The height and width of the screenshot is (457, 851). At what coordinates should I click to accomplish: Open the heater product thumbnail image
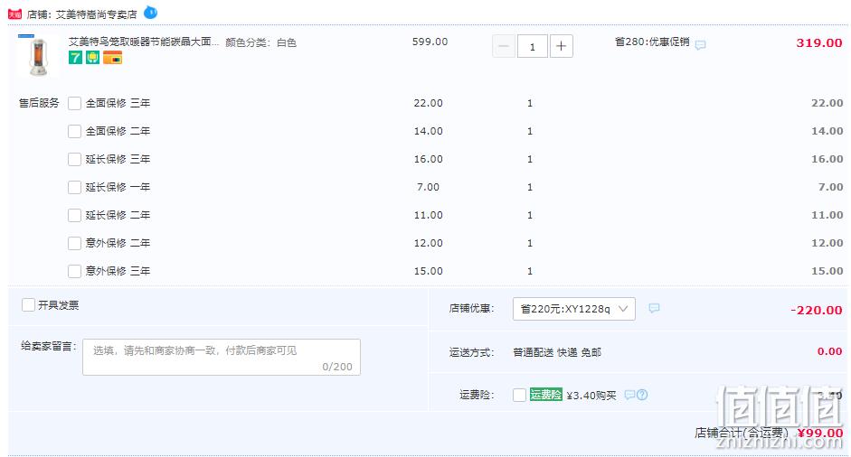37,55
